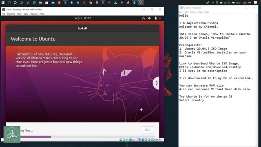This screenshot has width=261, height=147.
Task: Switch to VirtualBox taskbar icon
Action: pos(140,2)
